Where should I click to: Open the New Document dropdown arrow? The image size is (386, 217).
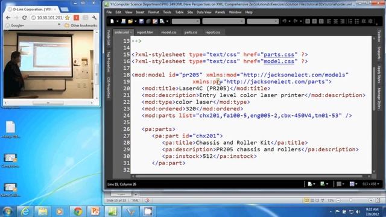coord(117,22)
